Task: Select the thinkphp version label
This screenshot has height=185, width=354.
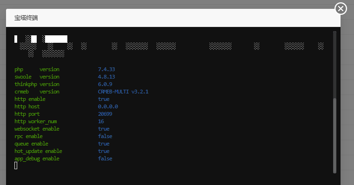Action: 37,84
